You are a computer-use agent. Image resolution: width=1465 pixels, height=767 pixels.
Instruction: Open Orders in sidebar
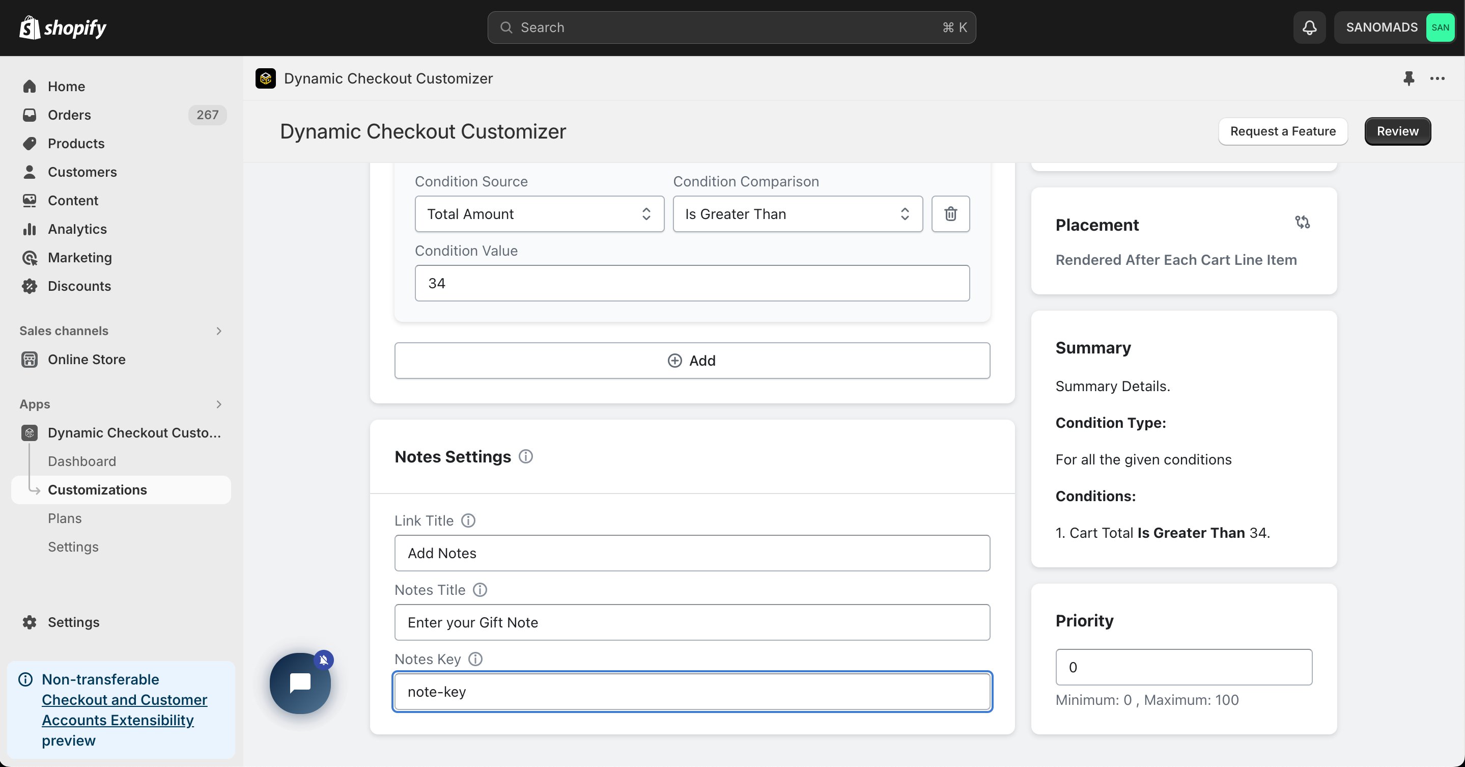[121, 115]
